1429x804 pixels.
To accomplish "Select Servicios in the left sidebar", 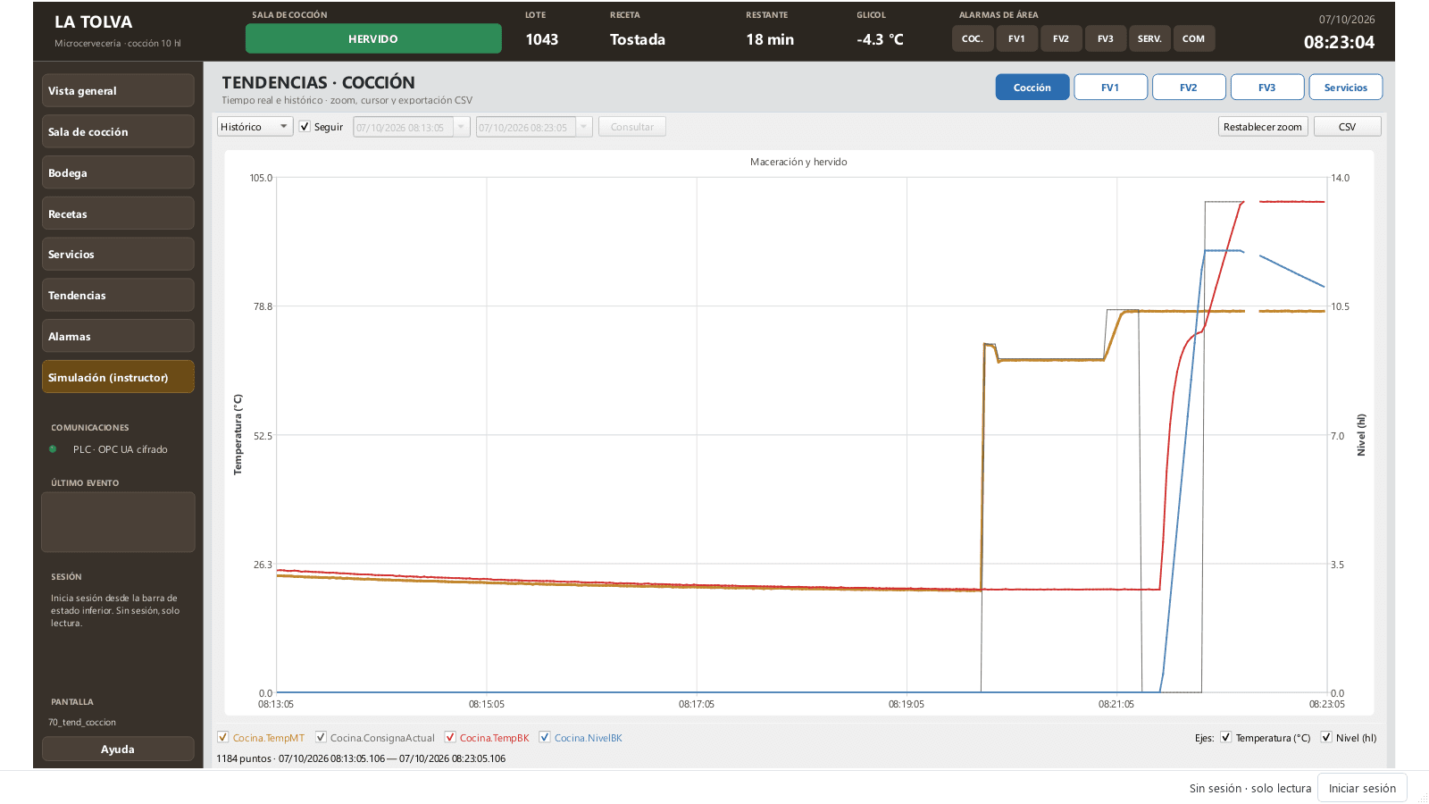I will (118, 254).
